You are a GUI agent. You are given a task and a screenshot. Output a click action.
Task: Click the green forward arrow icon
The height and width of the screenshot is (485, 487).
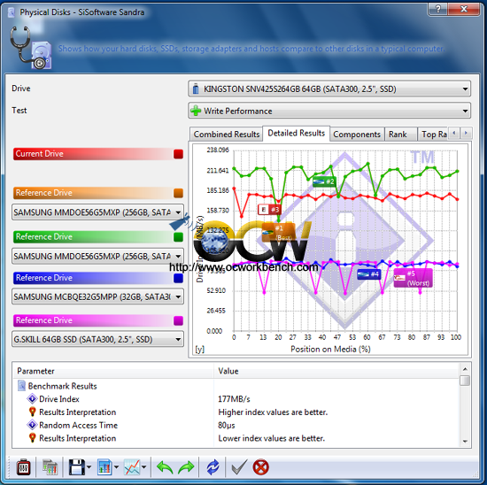pyautogui.click(x=186, y=467)
